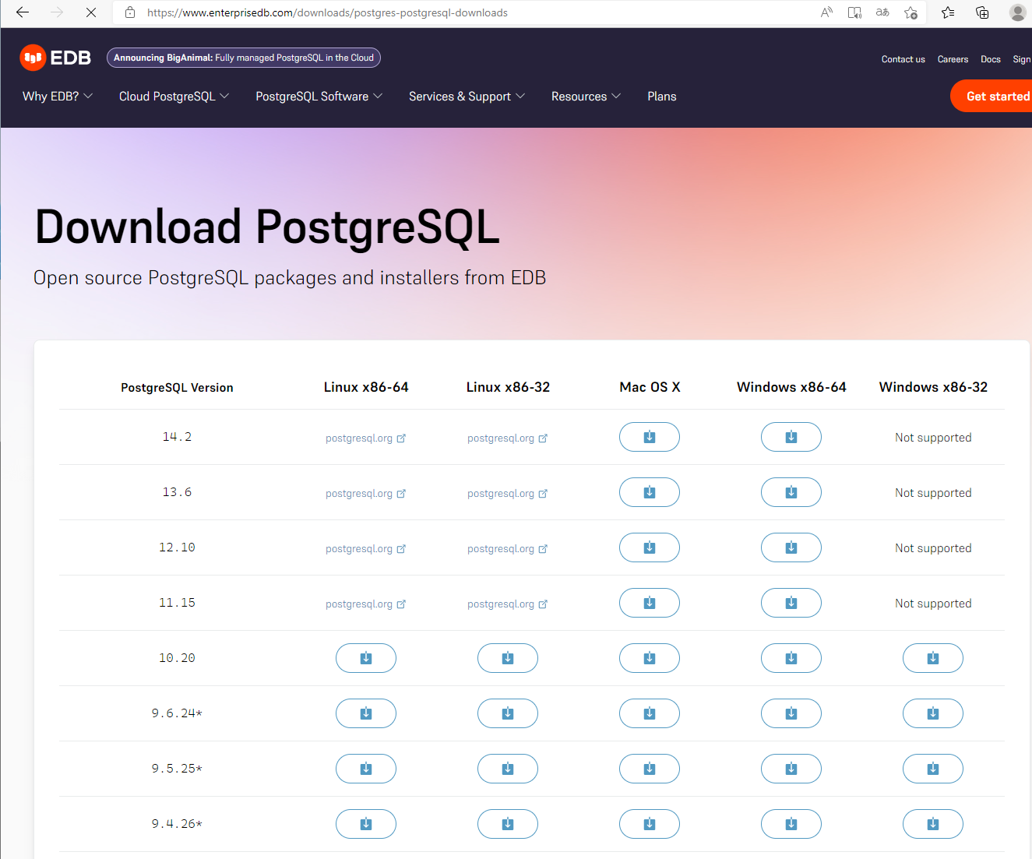Open the Services & Support dropdown
Viewport: 1032px width, 859px height.
(467, 97)
